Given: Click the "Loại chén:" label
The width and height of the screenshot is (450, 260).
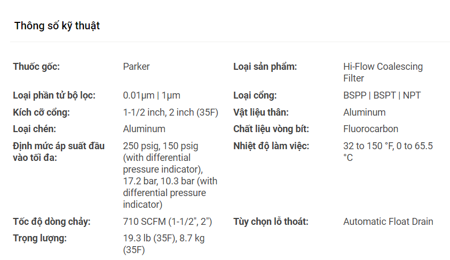Looking at the screenshot, I should (x=34, y=129).
